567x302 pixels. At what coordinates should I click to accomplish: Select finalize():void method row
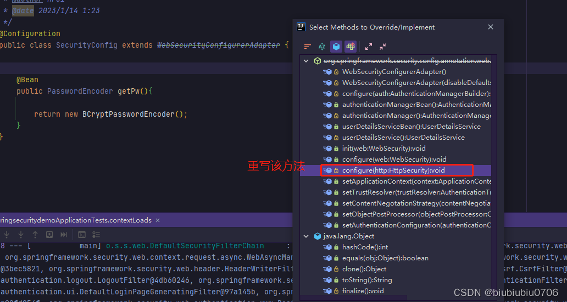pos(396,291)
